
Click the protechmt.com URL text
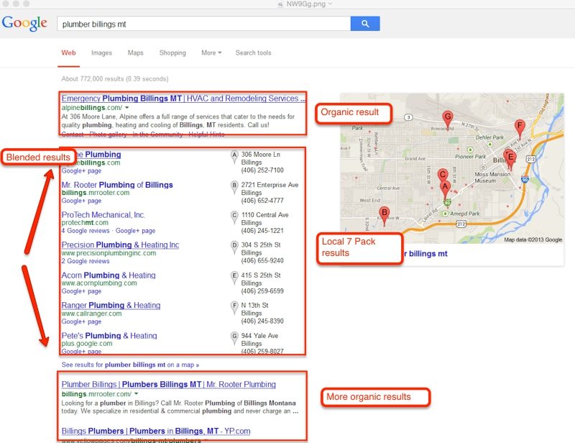coord(85,223)
